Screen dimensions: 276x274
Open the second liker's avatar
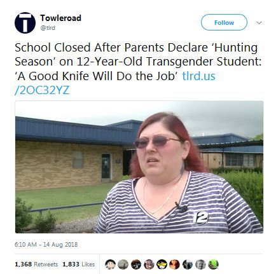click(x=123, y=264)
